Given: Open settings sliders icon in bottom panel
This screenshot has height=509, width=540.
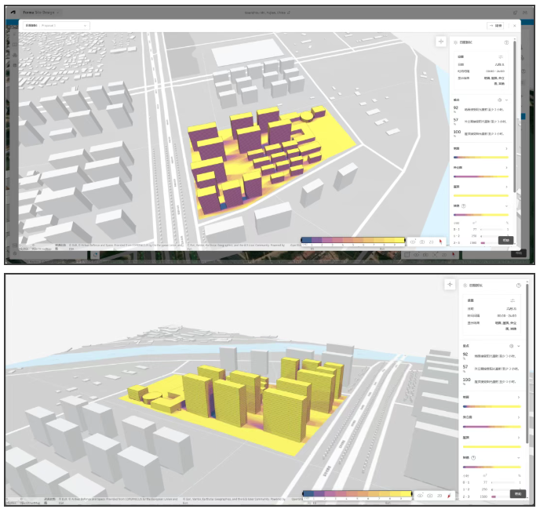Looking at the screenshot, I should coord(513,300).
